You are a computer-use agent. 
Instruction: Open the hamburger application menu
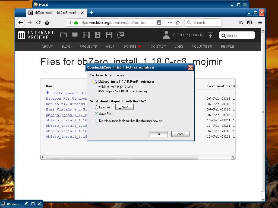coord(260,22)
